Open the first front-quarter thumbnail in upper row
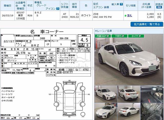 (106, 94)
